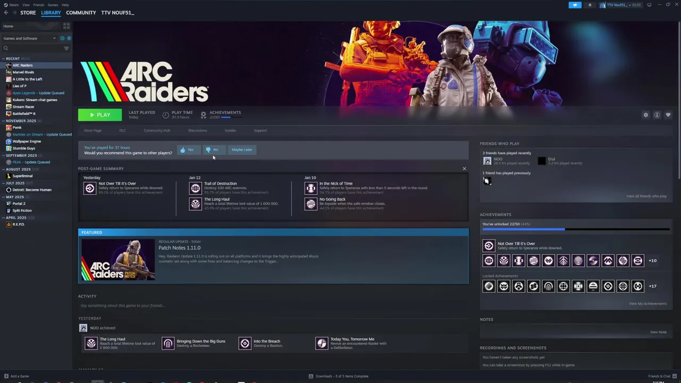Collapse the AUGUST 2025 group
This screenshot has height=383, width=681.
pos(3,169)
